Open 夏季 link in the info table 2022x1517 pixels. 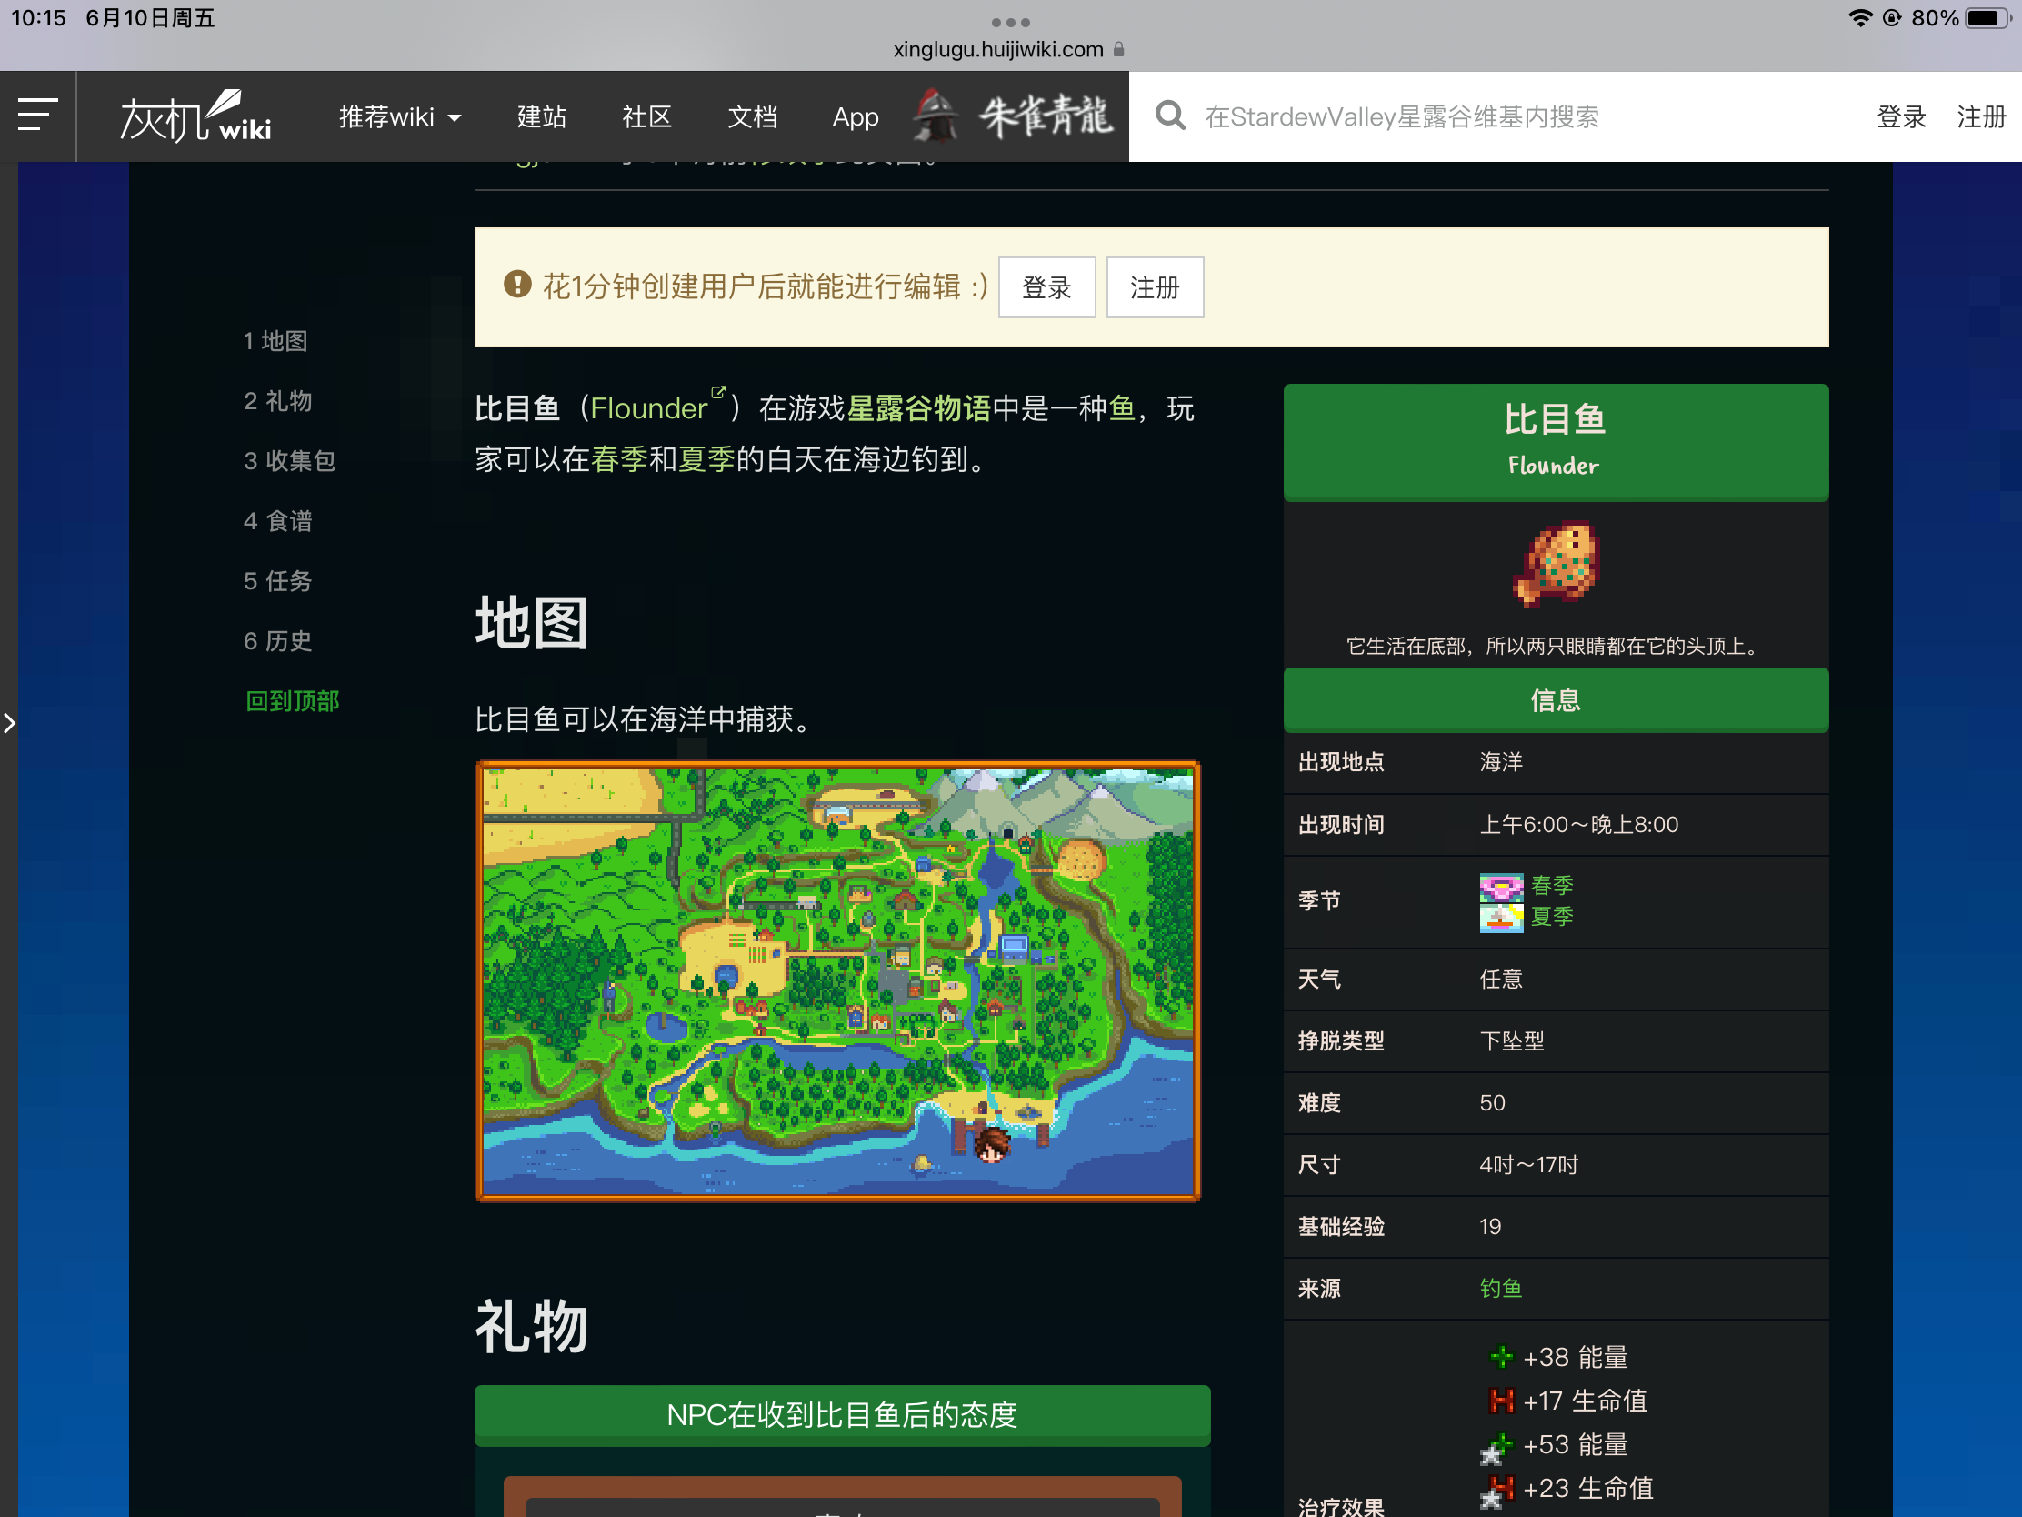coord(1551,916)
